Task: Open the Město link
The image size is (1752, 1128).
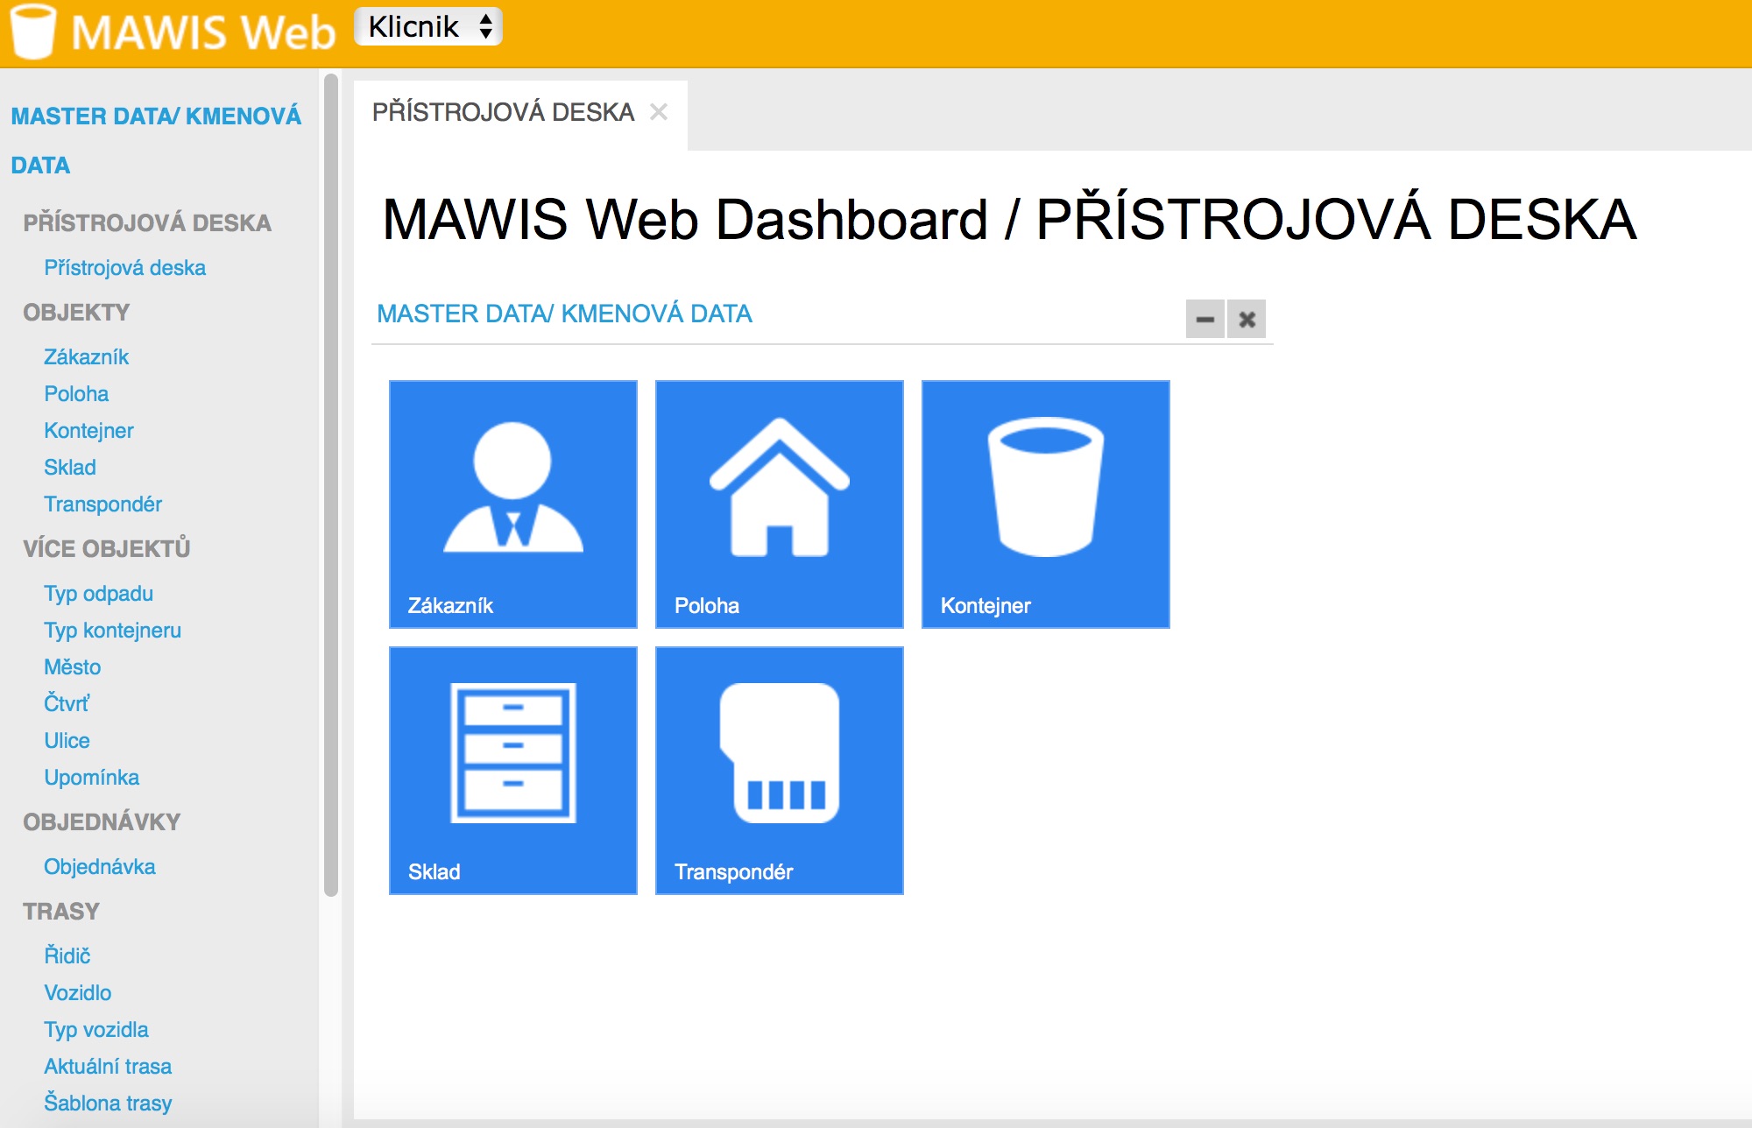Action: tap(73, 667)
